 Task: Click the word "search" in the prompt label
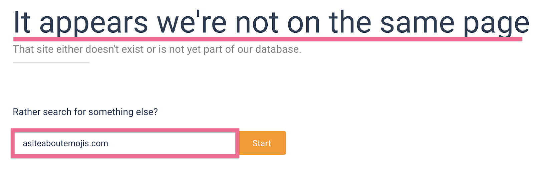point(57,112)
